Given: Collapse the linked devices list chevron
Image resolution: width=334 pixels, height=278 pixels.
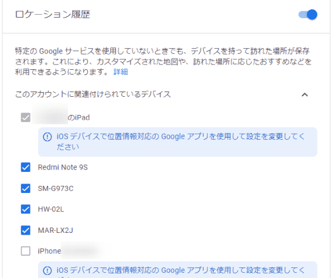Looking at the screenshot, I should coord(305,94).
